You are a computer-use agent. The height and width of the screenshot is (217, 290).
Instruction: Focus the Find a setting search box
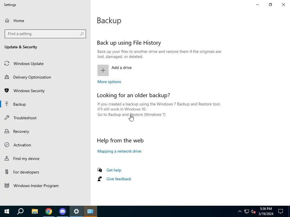[45, 34]
